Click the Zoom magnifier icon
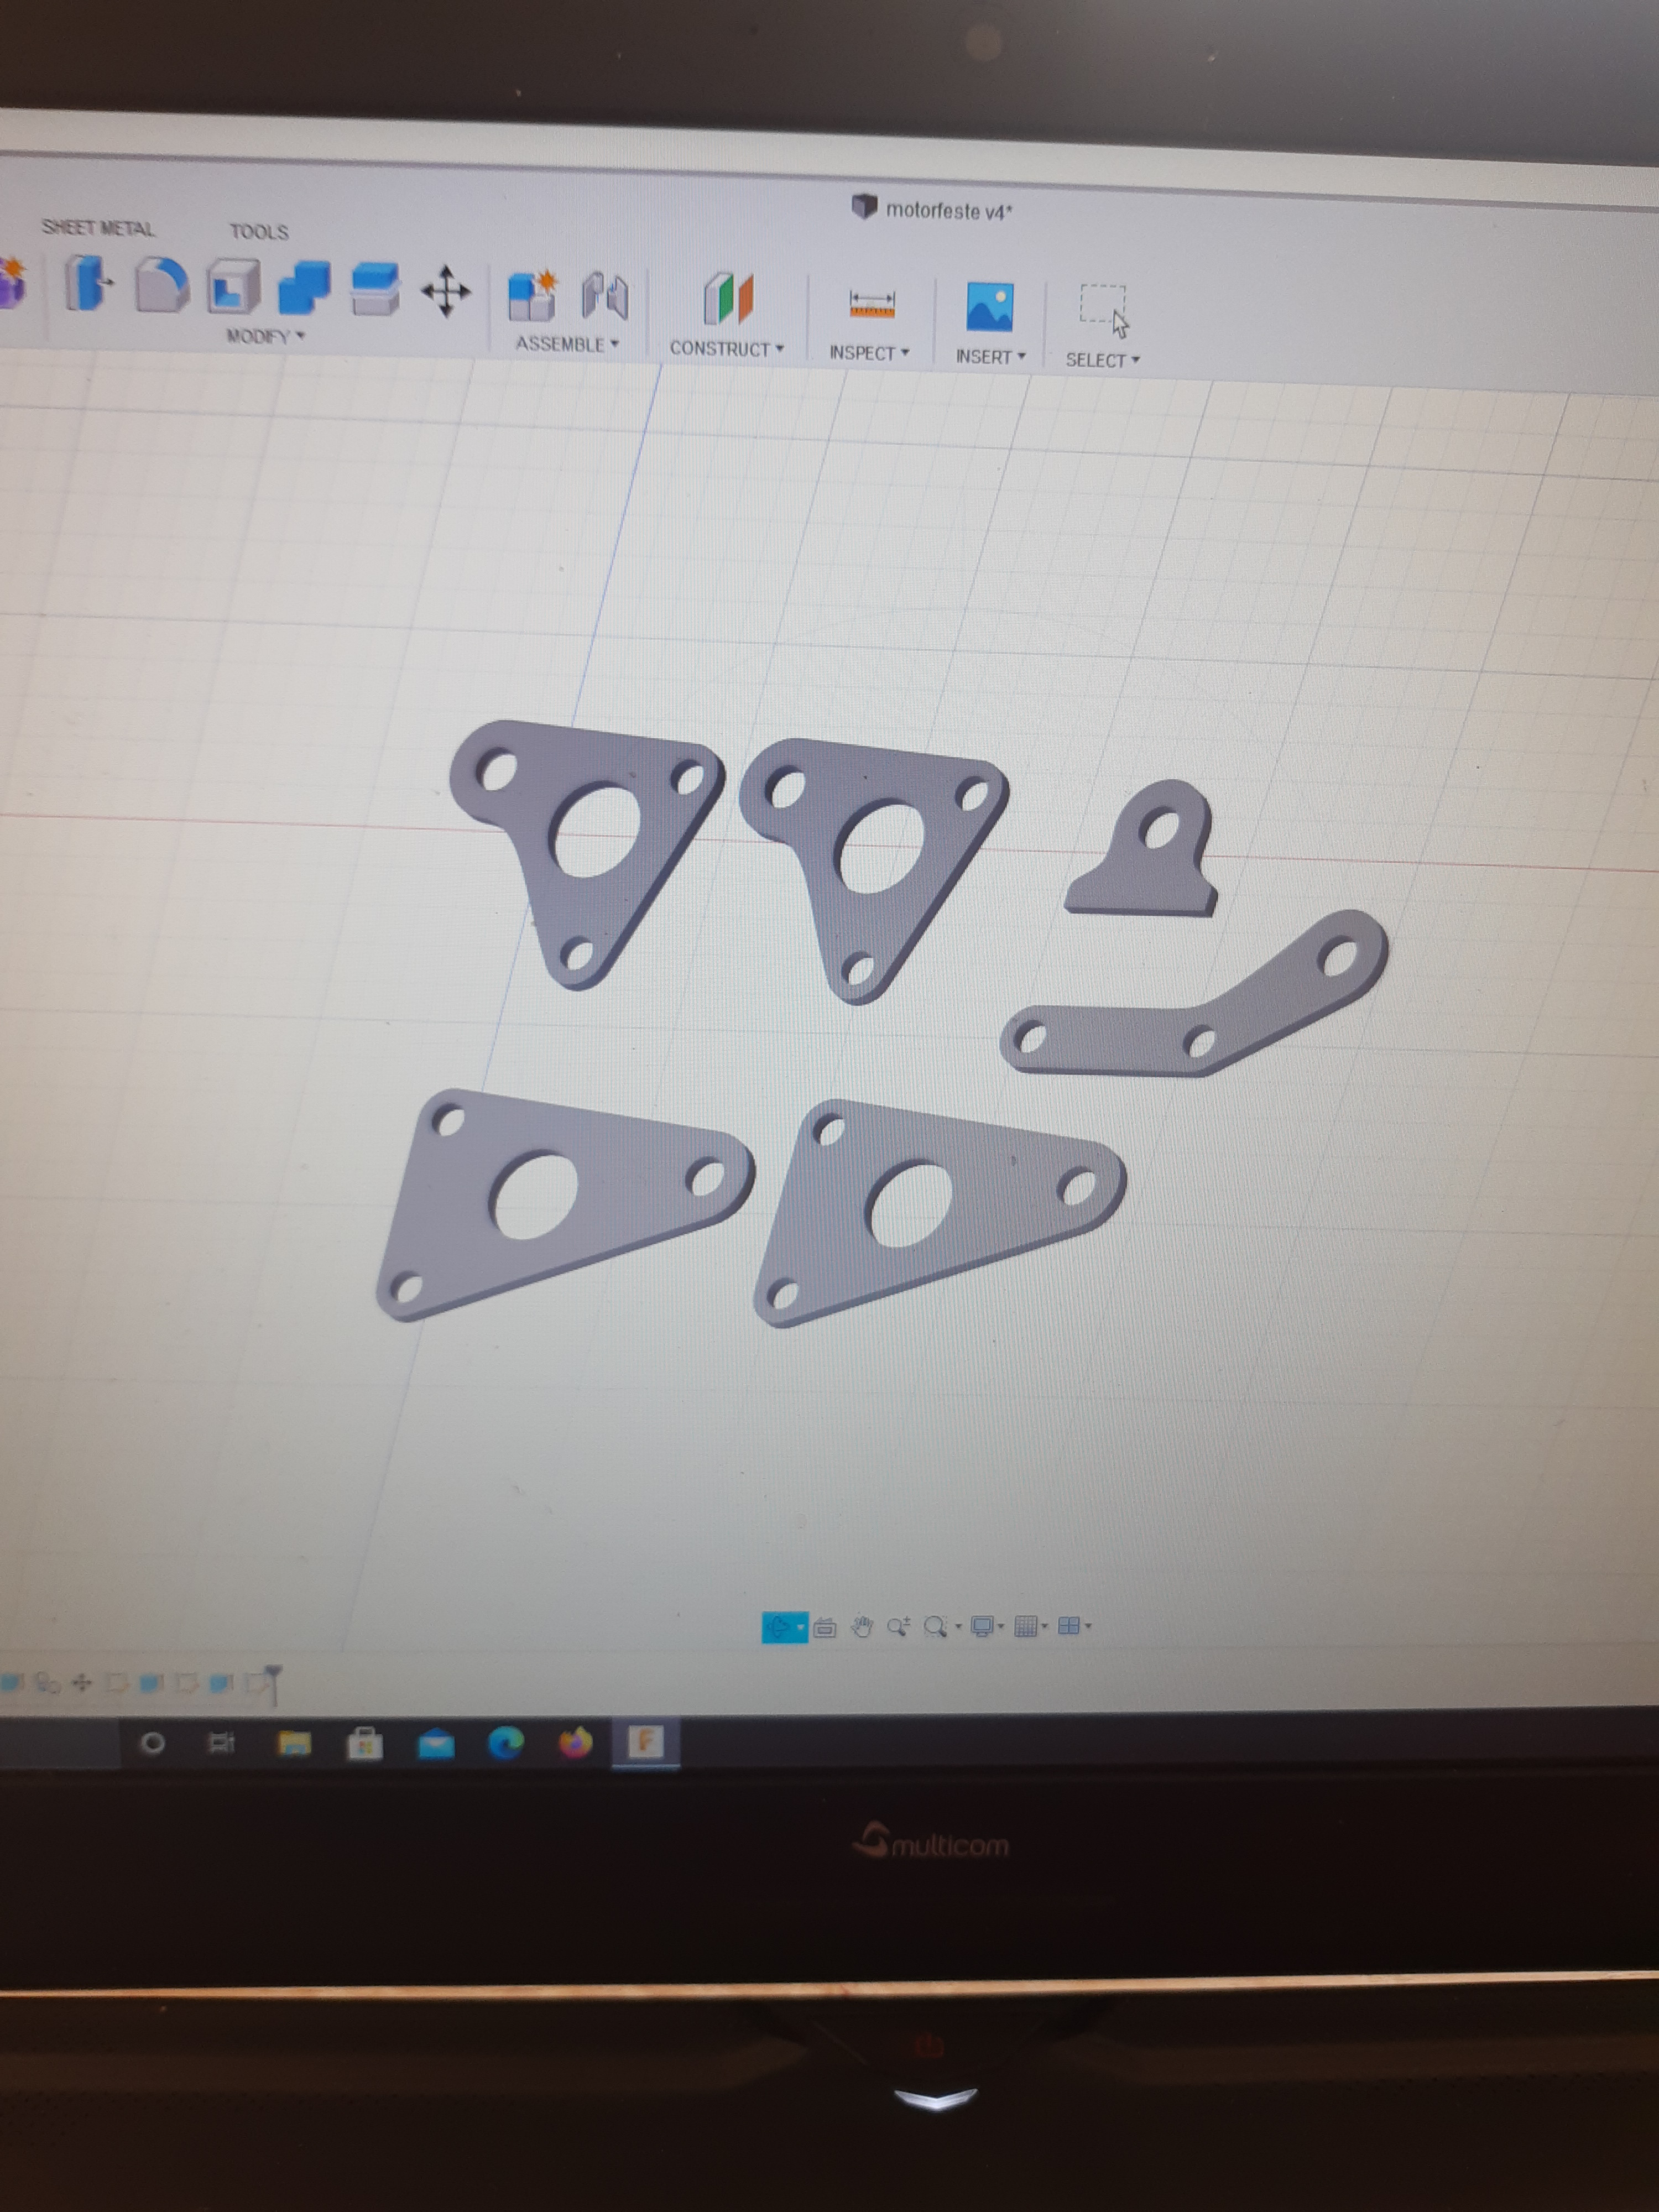Screen dimensions: 1659x2212 click(x=898, y=1627)
